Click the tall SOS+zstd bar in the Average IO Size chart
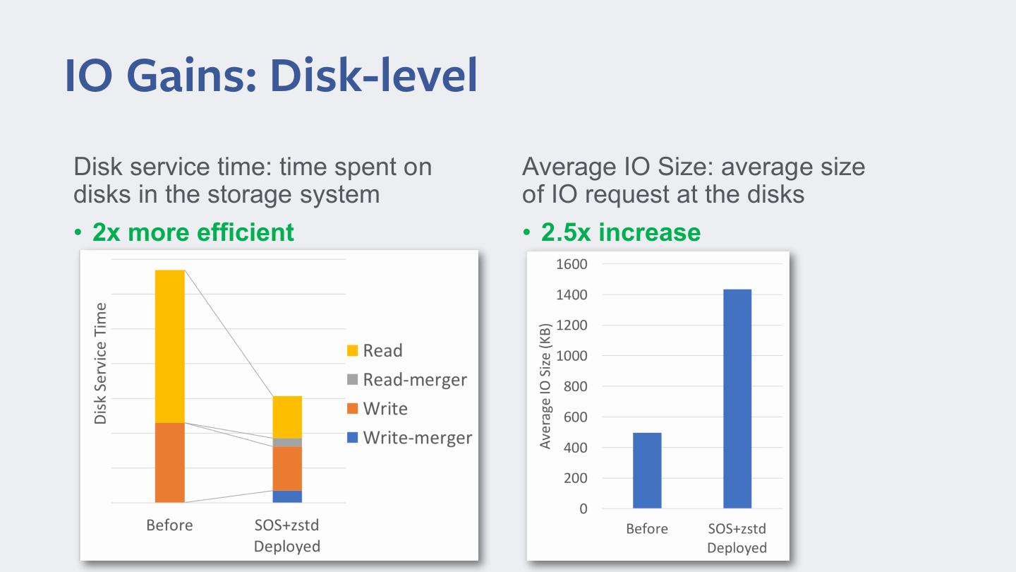Image resolution: width=1016 pixels, height=572 pixels. click(x=737, y=398)
